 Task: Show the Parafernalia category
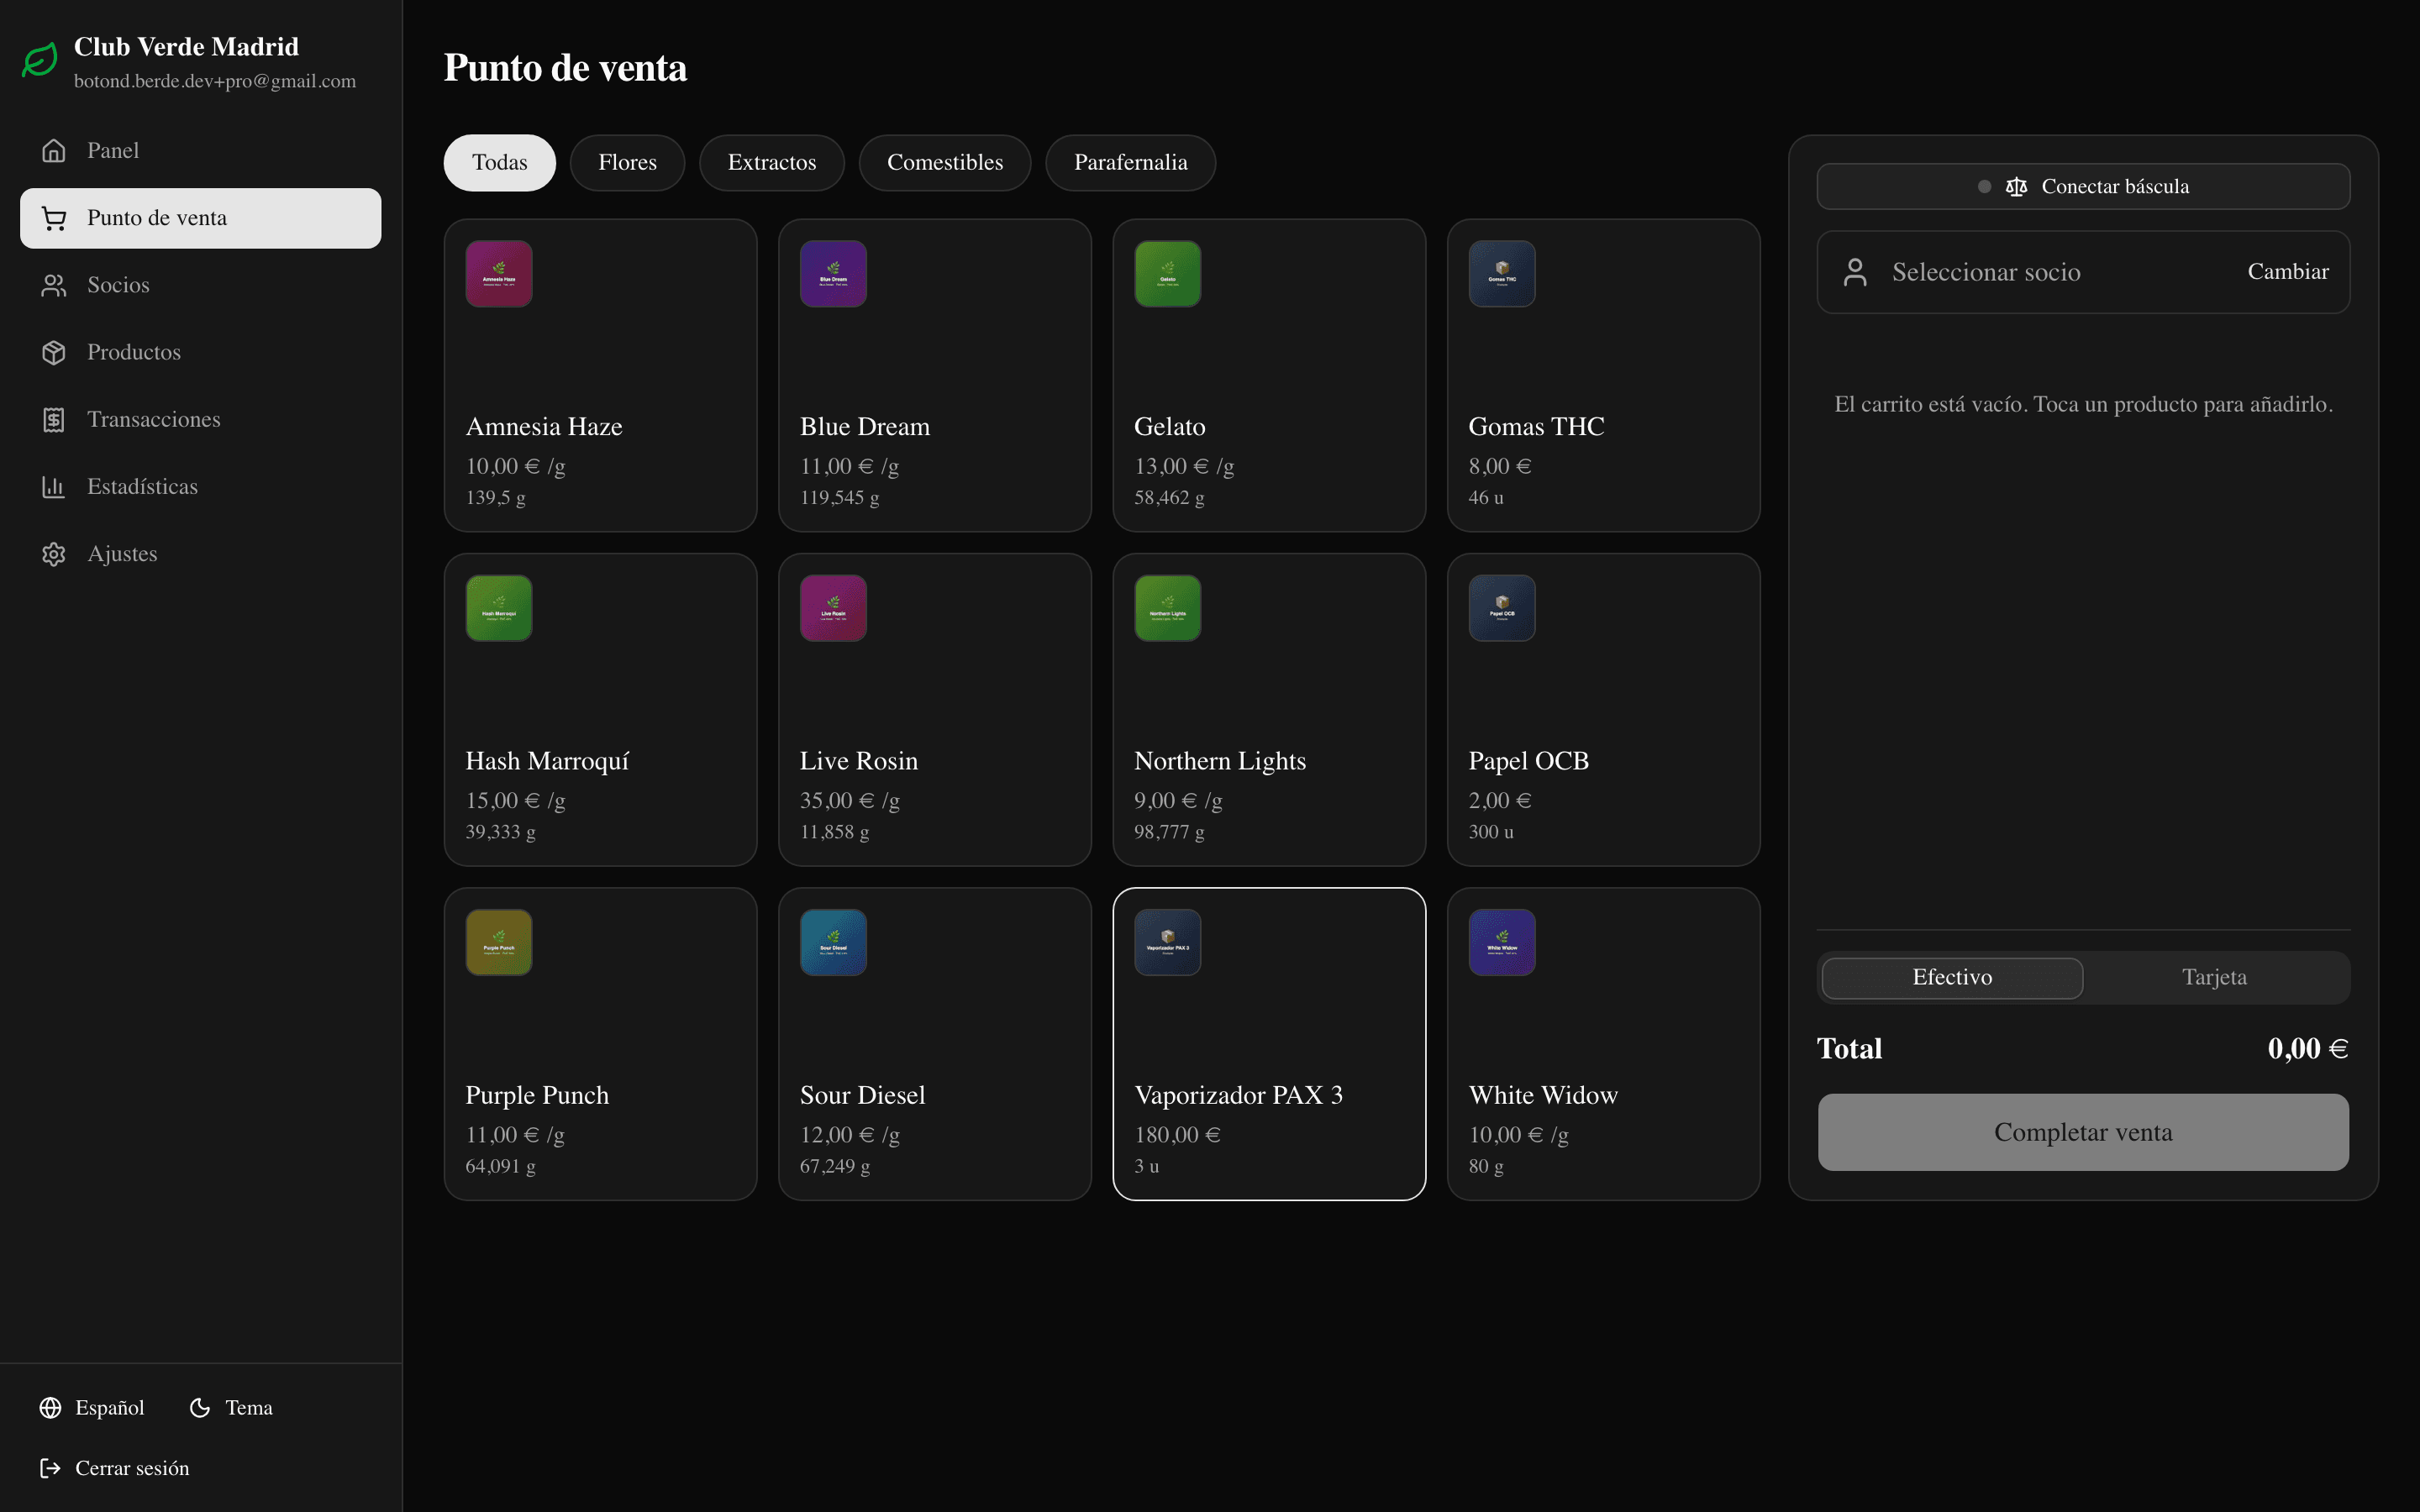click(x=1130, y=163)
